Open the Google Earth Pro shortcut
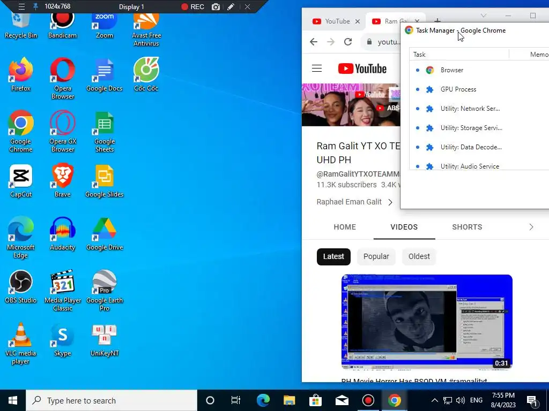549x411 pixels. pyautogui.click(x=105, y=291)
